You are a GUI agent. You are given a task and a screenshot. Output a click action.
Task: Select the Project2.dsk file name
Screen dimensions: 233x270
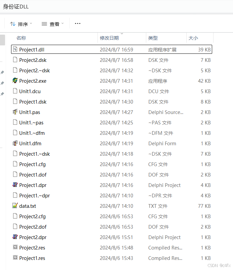(x=33, y=60)
